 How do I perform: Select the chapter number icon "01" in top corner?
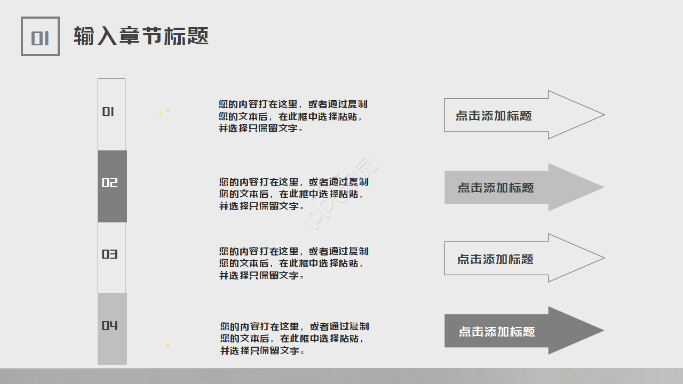(x=40, y=35)
